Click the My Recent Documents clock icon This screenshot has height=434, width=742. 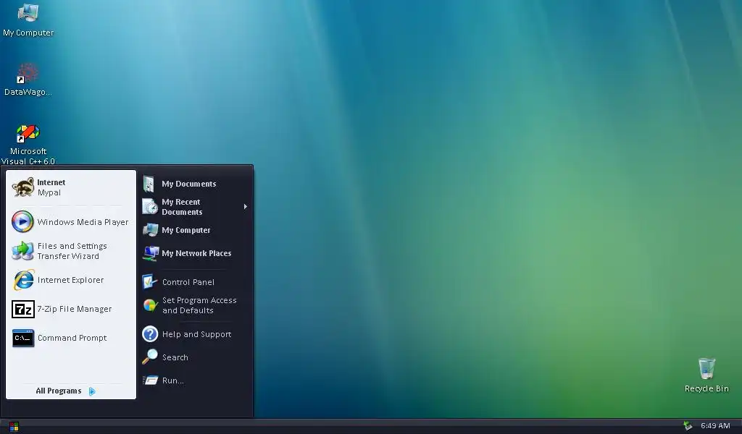tap(150, 207)
